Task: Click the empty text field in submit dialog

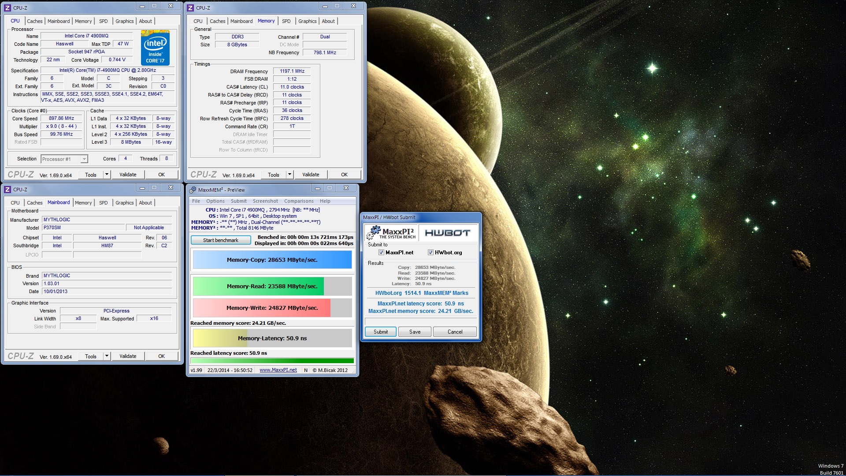Action: click(x=421, y=321)
